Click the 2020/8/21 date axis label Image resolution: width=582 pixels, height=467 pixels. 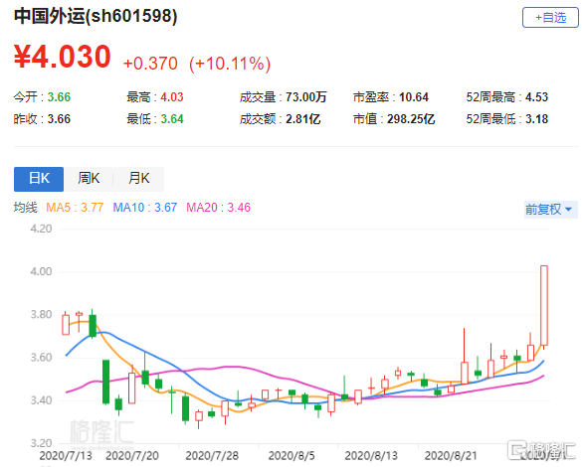pyautogui.click(x=451, y=455)
